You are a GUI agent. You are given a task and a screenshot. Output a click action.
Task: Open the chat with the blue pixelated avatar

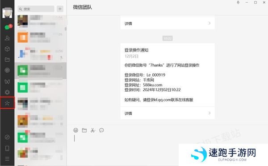click(x=41, y=54)
